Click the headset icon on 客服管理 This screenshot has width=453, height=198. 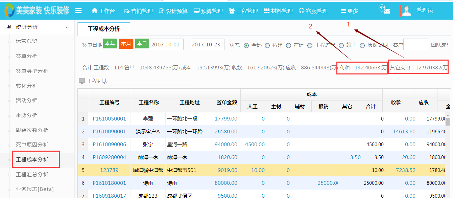(301, 10)
